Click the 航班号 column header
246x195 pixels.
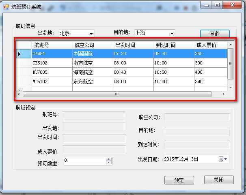52,45
